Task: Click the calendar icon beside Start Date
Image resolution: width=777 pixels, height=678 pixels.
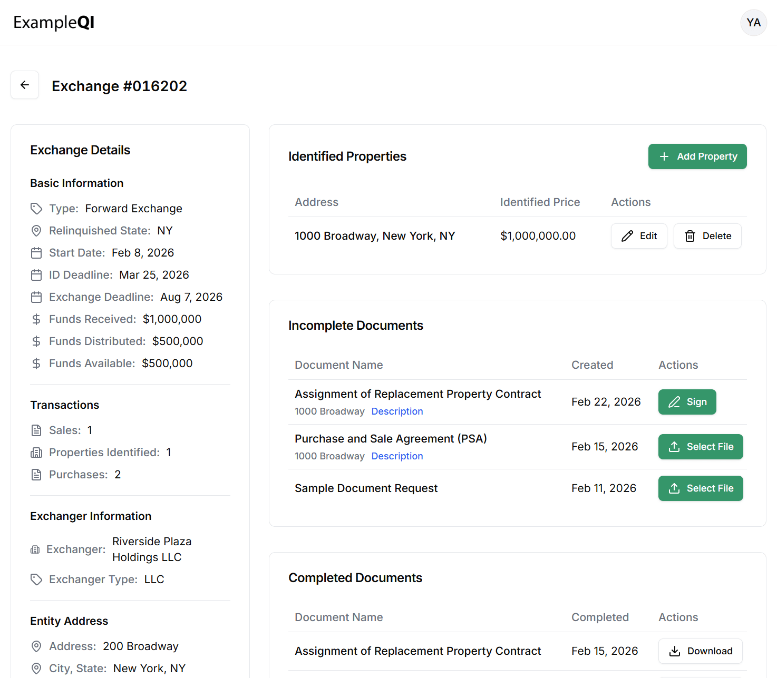Action: (36, 253)
